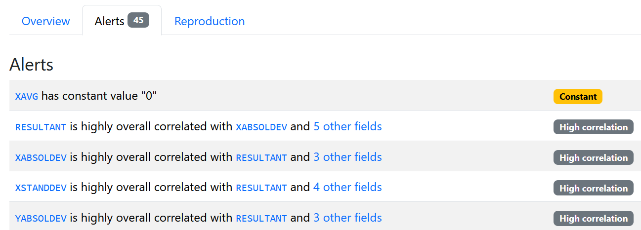
Task: Open the XSTANDDEV variable link
Action: click(x=41, y=188)
